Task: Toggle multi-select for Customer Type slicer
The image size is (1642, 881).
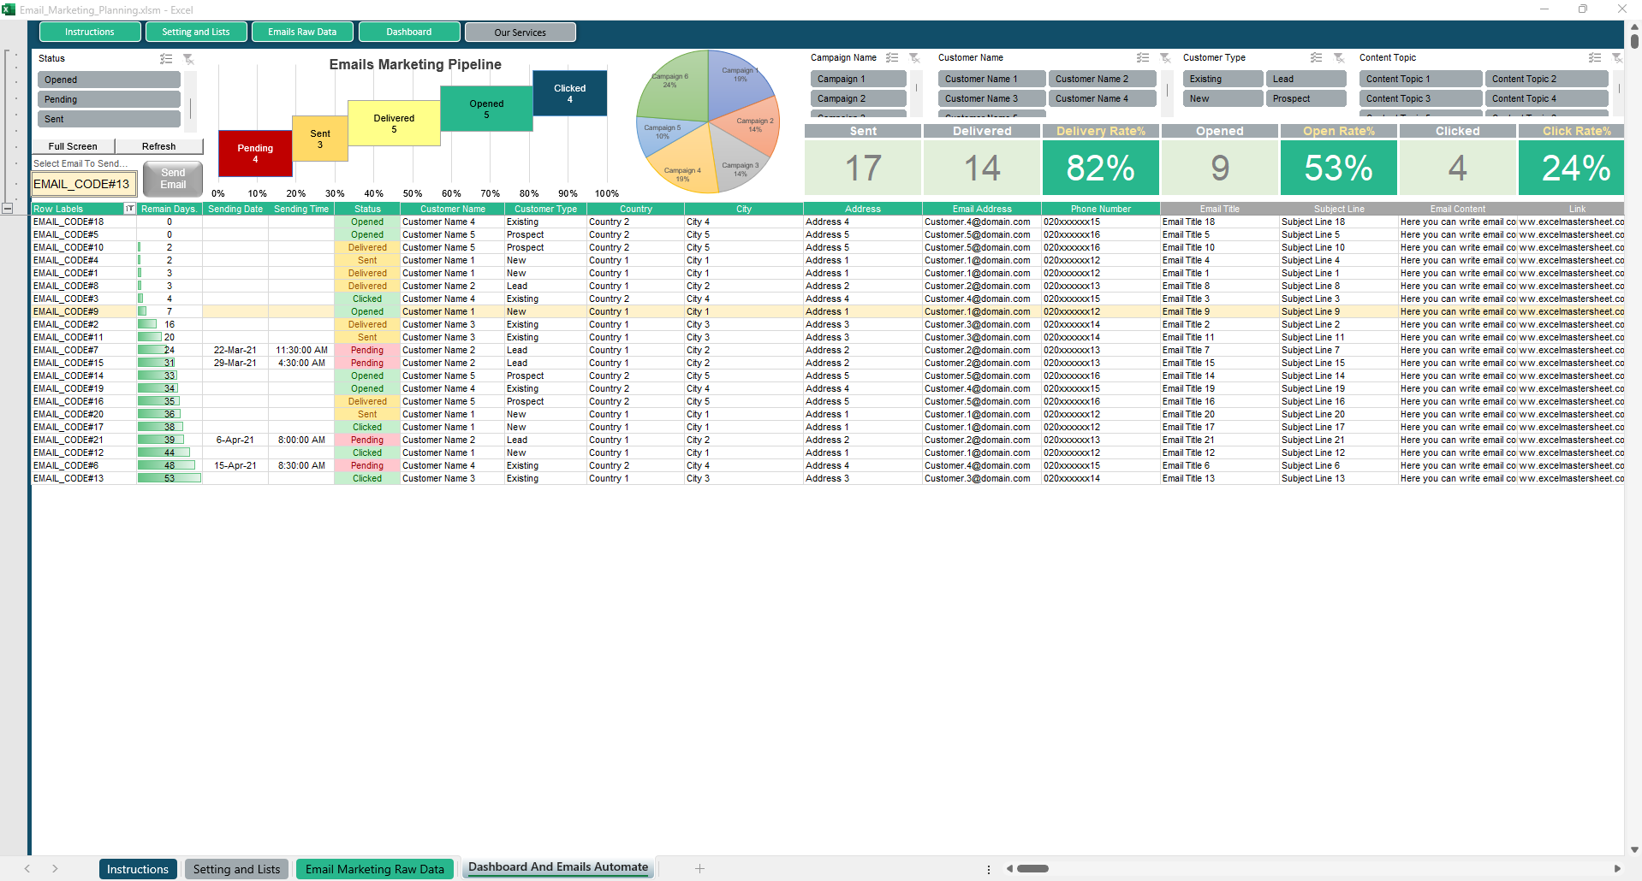Action: coord(1317,58)
